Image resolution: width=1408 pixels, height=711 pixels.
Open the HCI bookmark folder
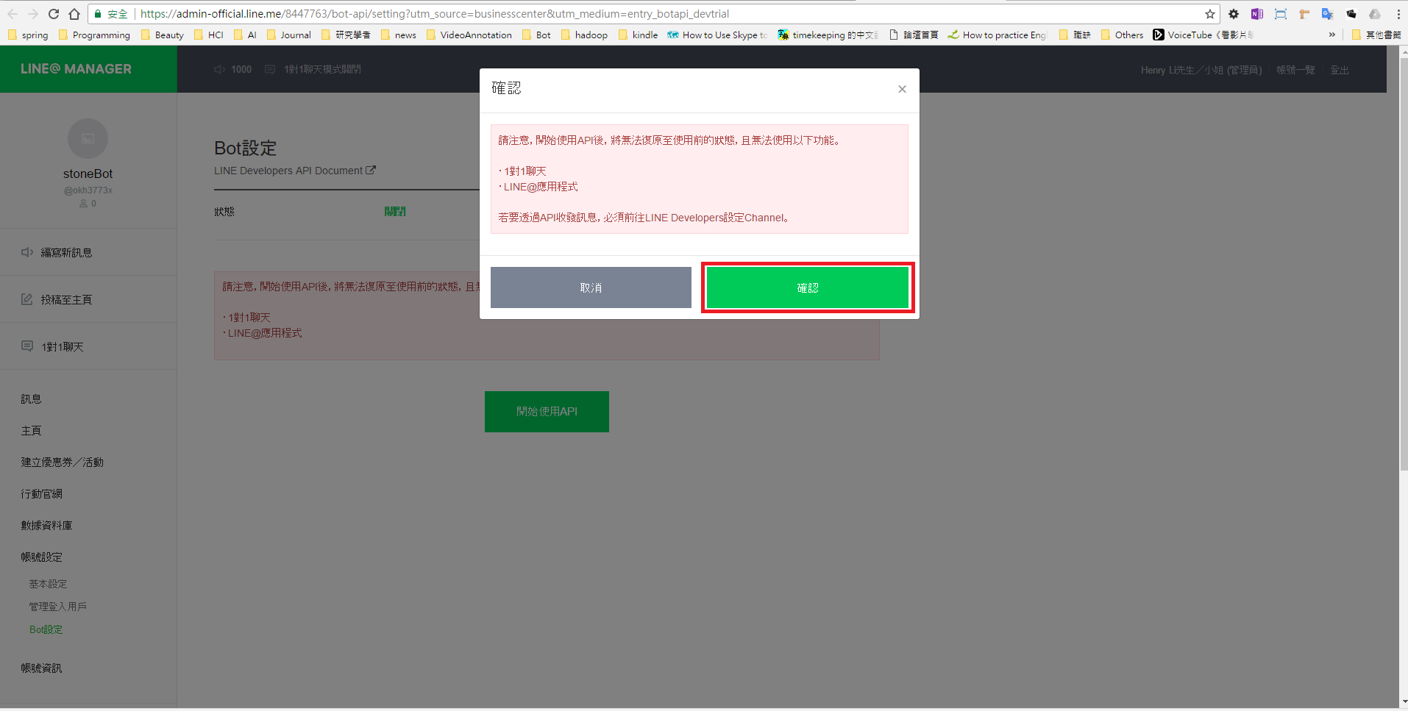[x=208, y=35]
